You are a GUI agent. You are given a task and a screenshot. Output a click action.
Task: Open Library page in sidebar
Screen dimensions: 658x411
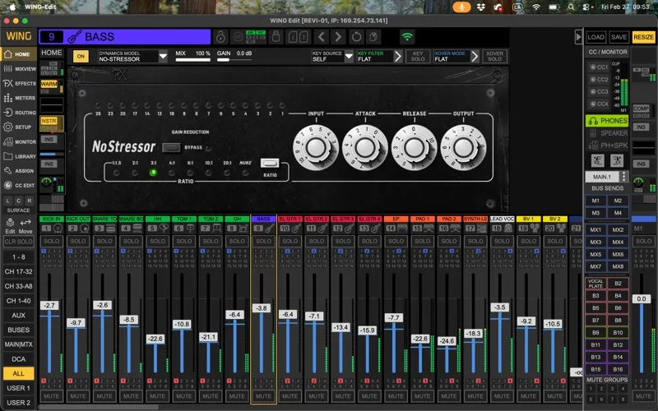coord(19,156)
